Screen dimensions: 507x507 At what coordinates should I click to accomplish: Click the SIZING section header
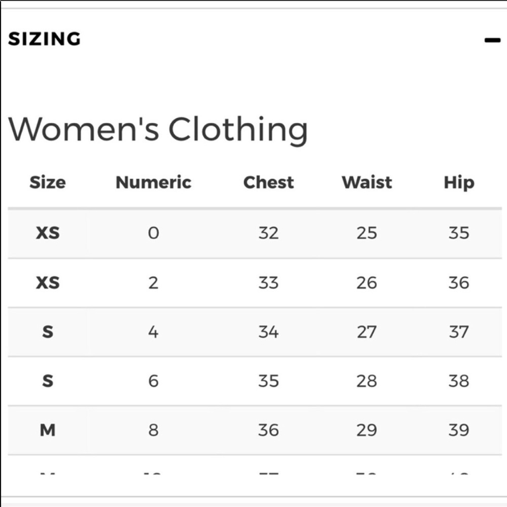click(44, 39)
